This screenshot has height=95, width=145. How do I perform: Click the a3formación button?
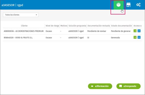100,86
